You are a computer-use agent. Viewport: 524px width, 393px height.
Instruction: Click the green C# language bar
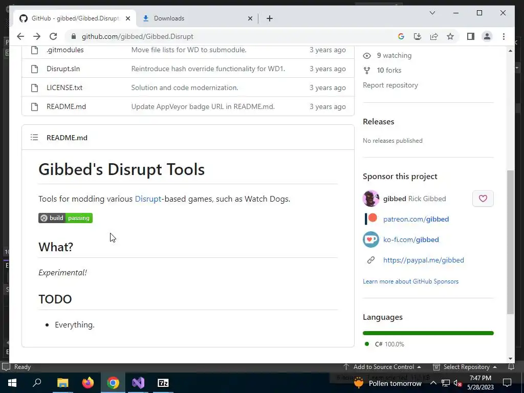pyautogui.click(x=428, y=333)
